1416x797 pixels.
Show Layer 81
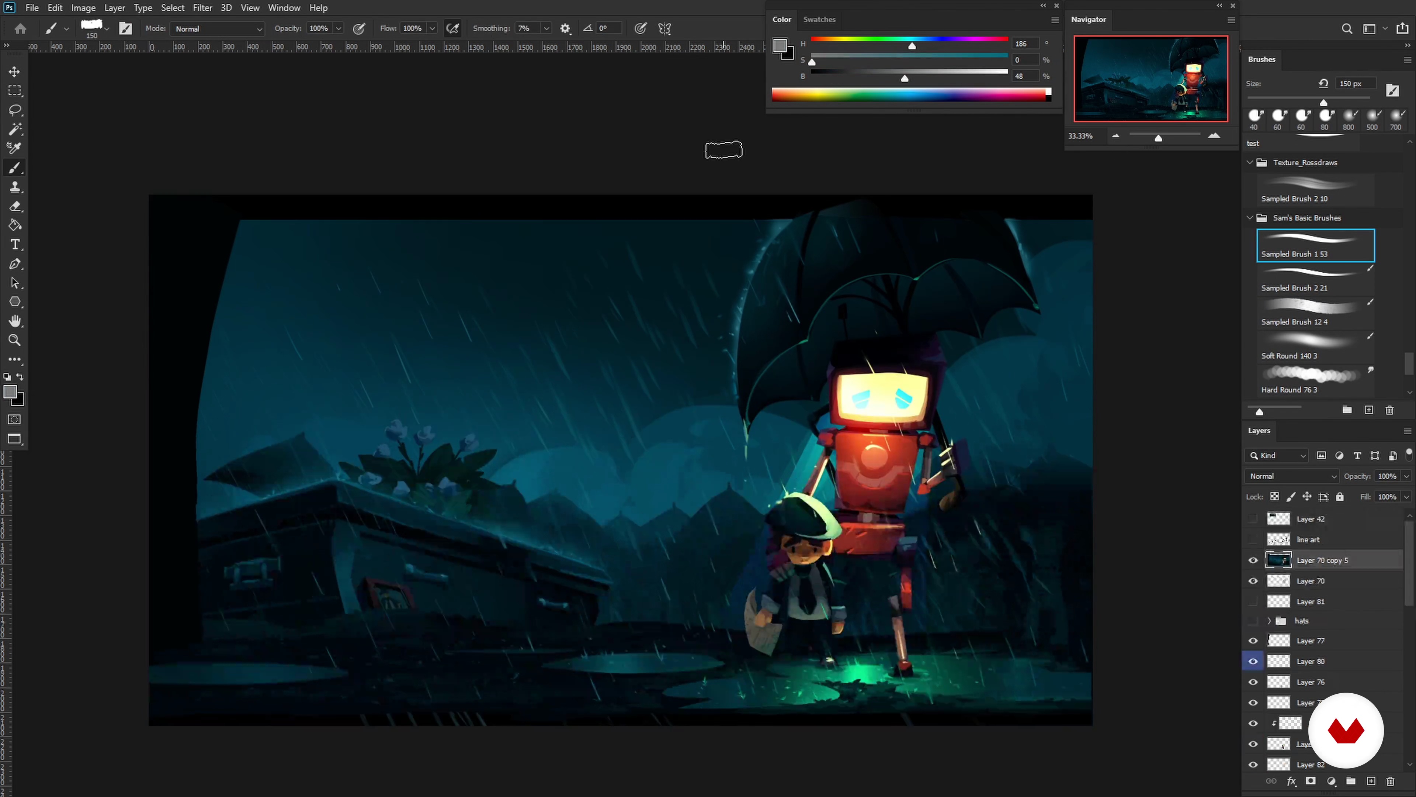(1253, 602)
